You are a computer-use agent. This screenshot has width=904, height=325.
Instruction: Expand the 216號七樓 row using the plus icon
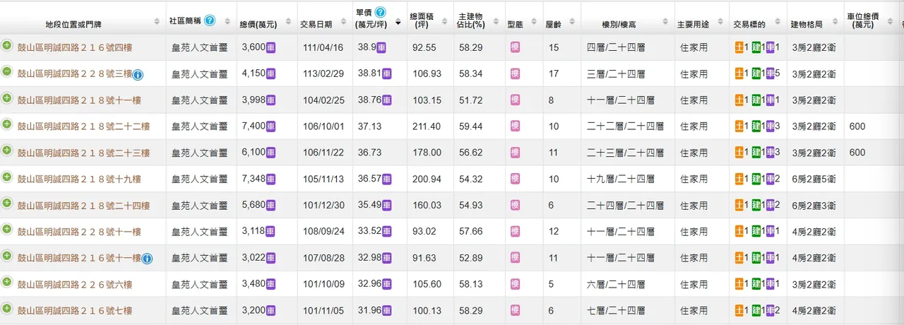7,309
